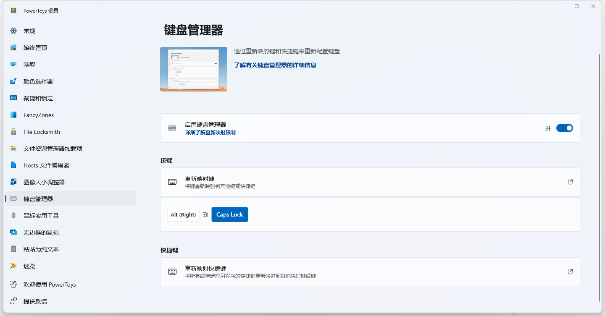Open link 了解有关键盘管理器的详细信息
Screen dimensions: 605x316
point(275,65)
